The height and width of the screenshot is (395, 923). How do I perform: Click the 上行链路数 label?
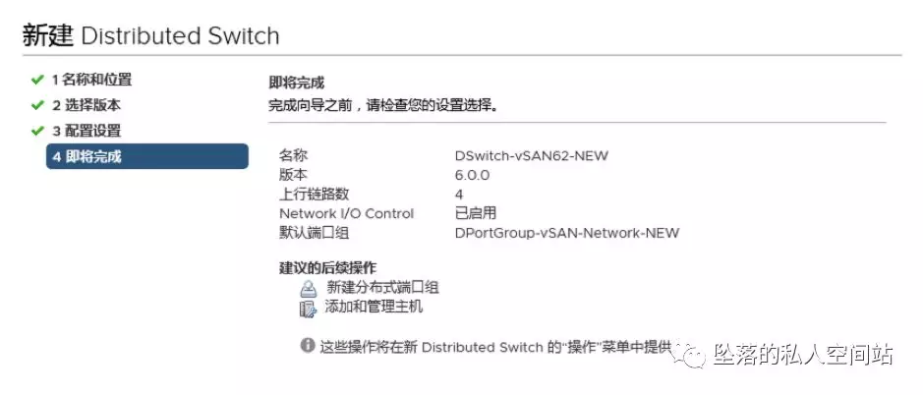click(314, 195)
